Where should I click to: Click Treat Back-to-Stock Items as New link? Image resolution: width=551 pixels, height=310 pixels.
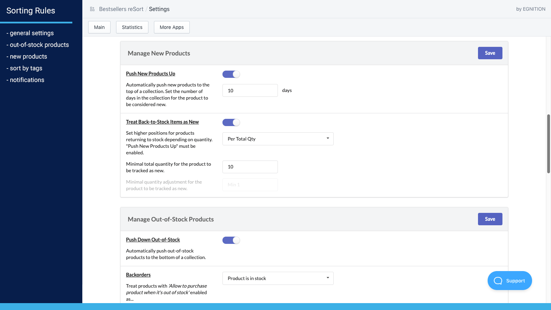coord(162,122)
